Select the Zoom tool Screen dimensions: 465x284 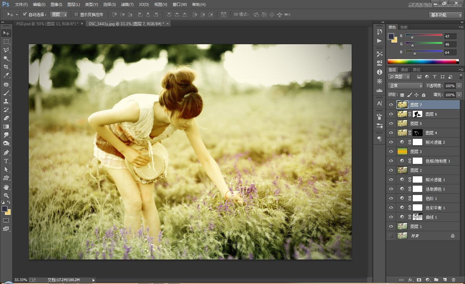[x=6, y=195]
